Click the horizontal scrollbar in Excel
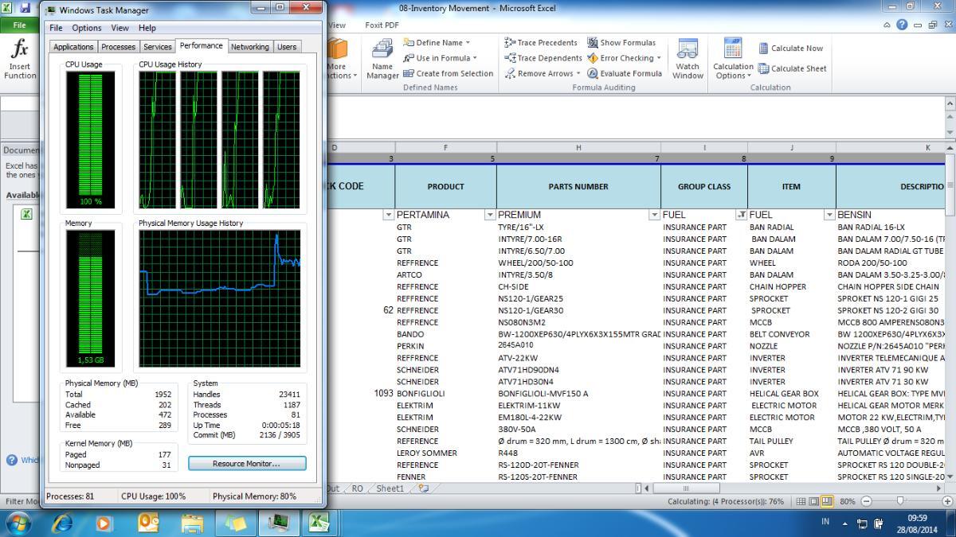 click(686, 488)
